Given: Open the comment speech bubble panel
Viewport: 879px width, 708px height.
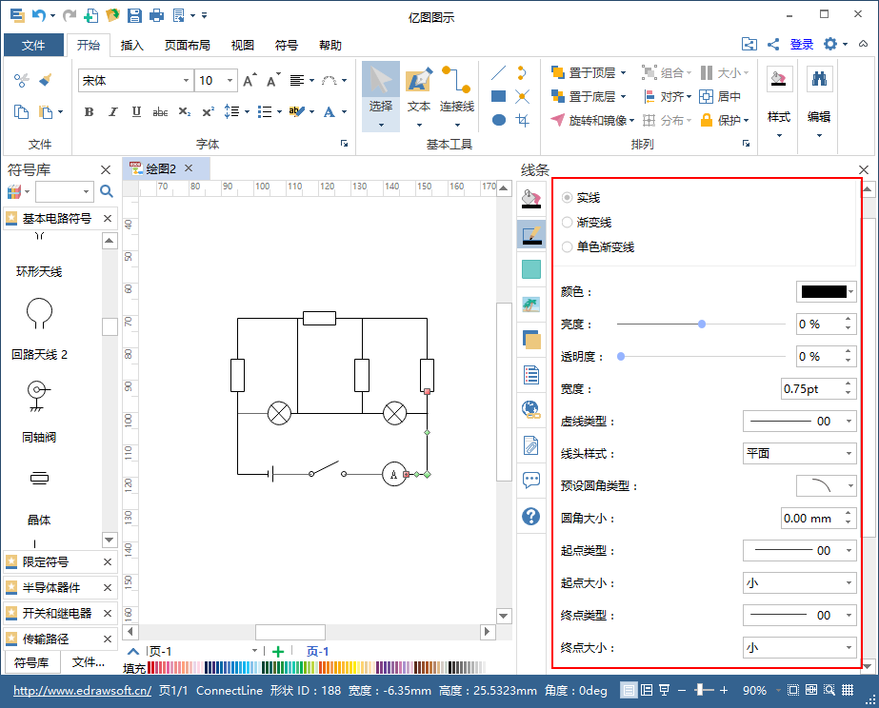Looking at the screenshot, I should [530, 480].
